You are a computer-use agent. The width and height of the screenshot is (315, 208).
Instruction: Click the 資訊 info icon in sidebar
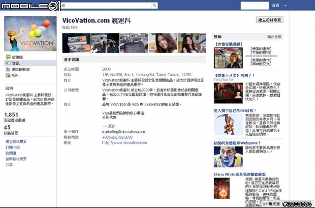(8, 63)
